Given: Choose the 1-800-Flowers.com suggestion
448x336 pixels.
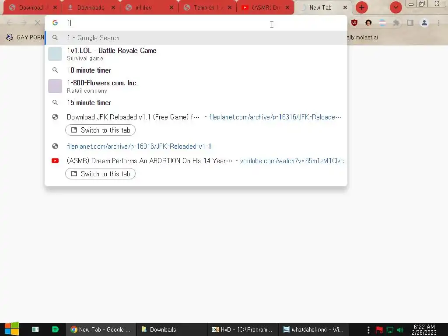Looking at the screenshot, I should click(196, 86).
